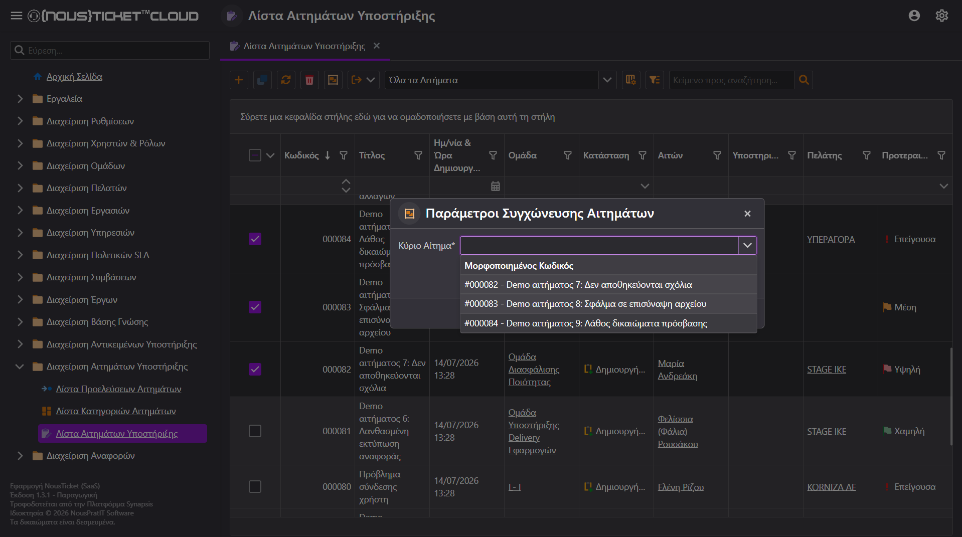Open the column chooser icon
Screen dimensions: 962x537
[x=631, y=80]
